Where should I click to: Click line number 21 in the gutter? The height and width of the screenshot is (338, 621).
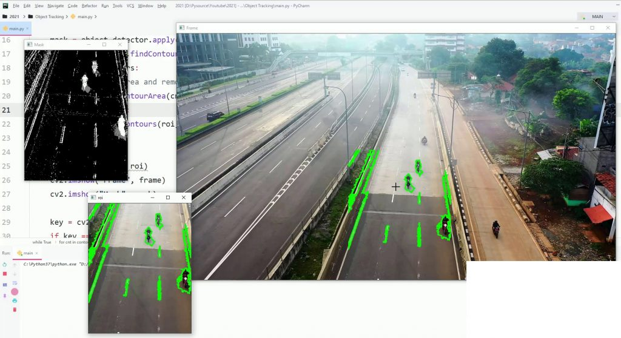6,110
